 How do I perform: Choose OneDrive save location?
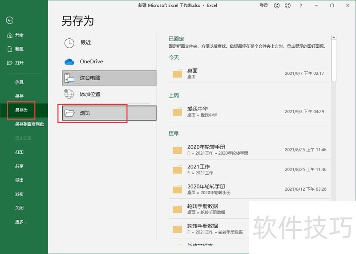click(x=109, y=61)
